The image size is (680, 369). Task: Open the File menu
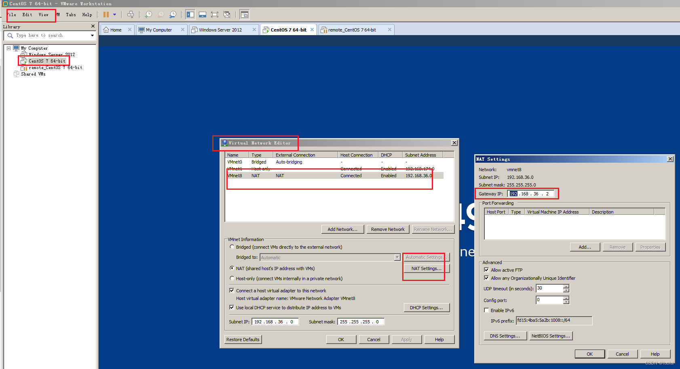click(x=12, y=15)
